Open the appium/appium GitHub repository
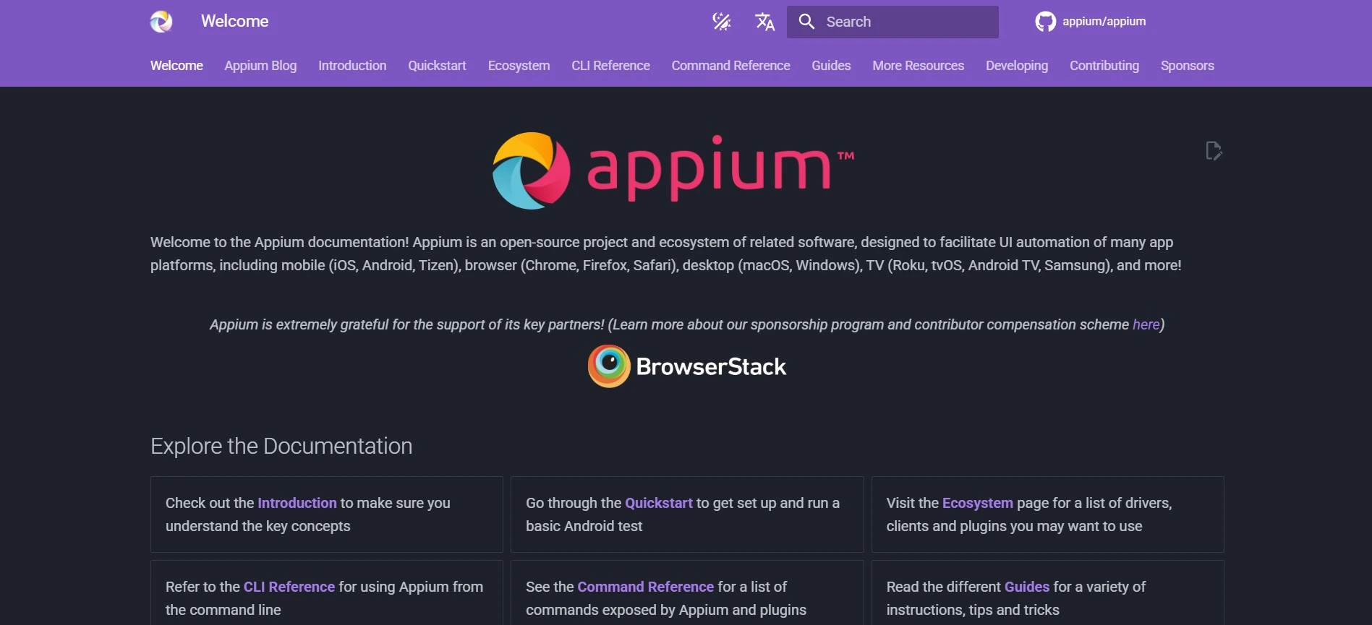1372x625 pixels. [1091, 22]
